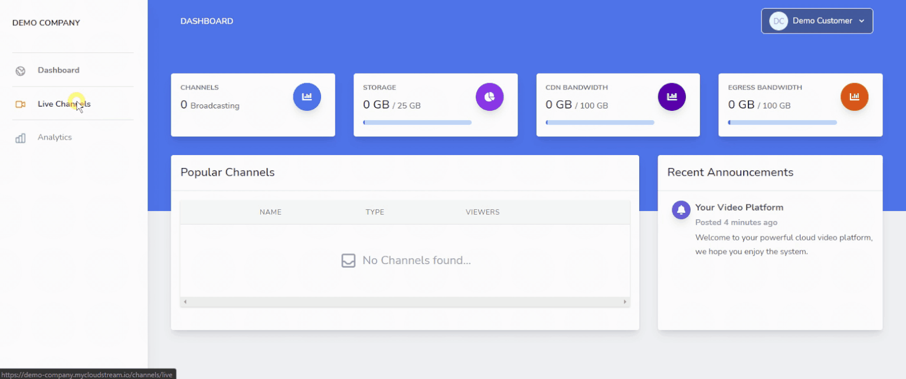Select the Dashboard globe icon in sidebar
This screenshot has height=379, width=906.
(x=20, y=70)
